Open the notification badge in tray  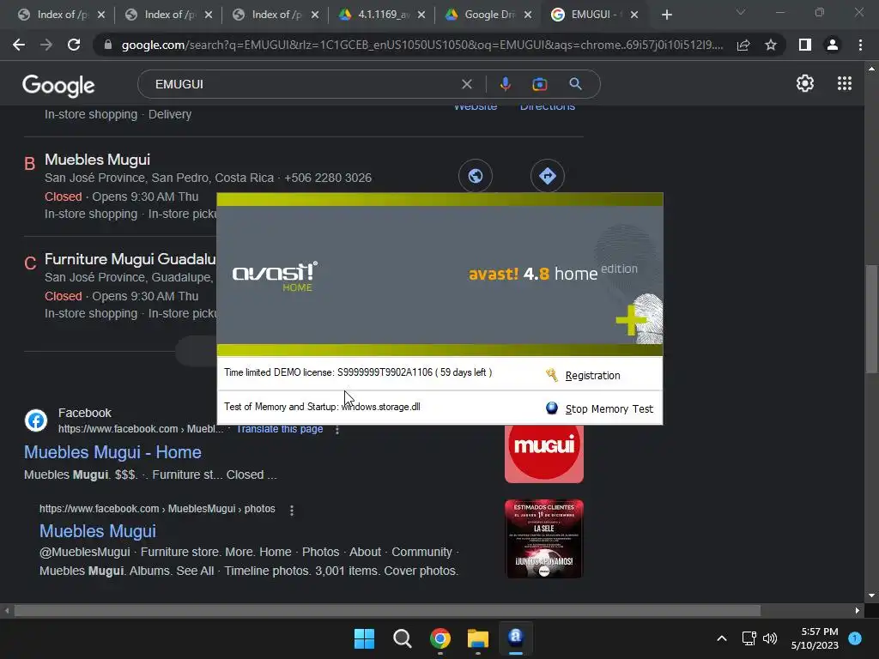pos(855,638)
